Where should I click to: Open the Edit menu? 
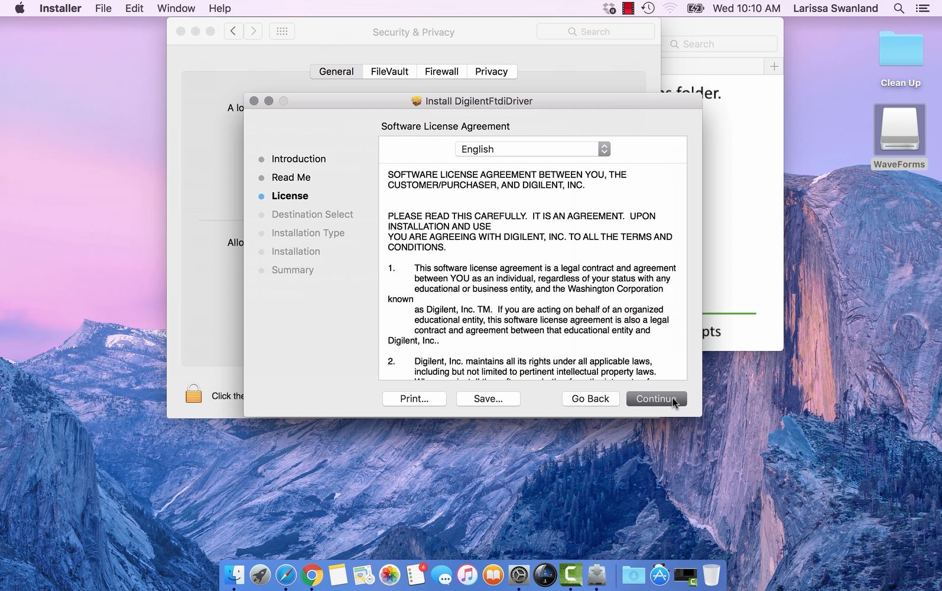134,8
